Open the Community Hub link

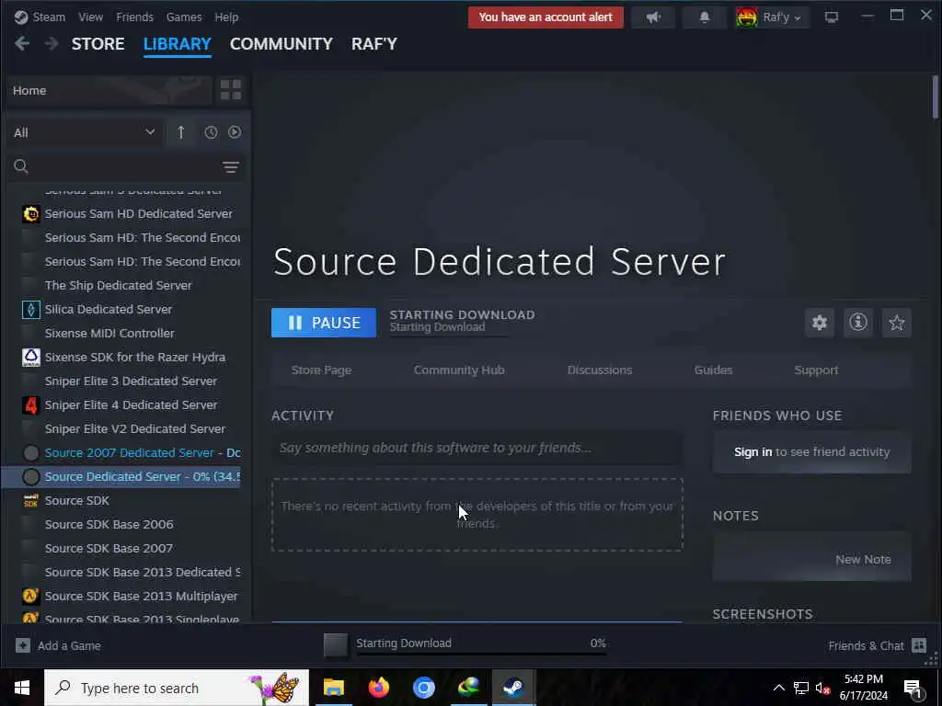click(x=459, y=370)
